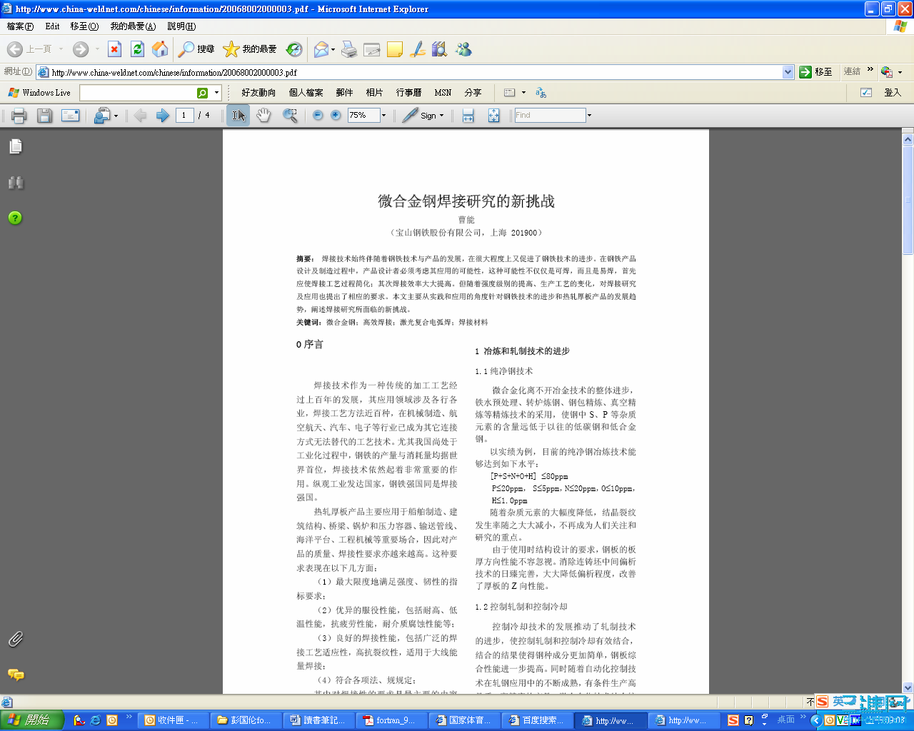The image size is (914, 731).
Task: Click the vertical scrollbar down arrow
Action: 908,687
